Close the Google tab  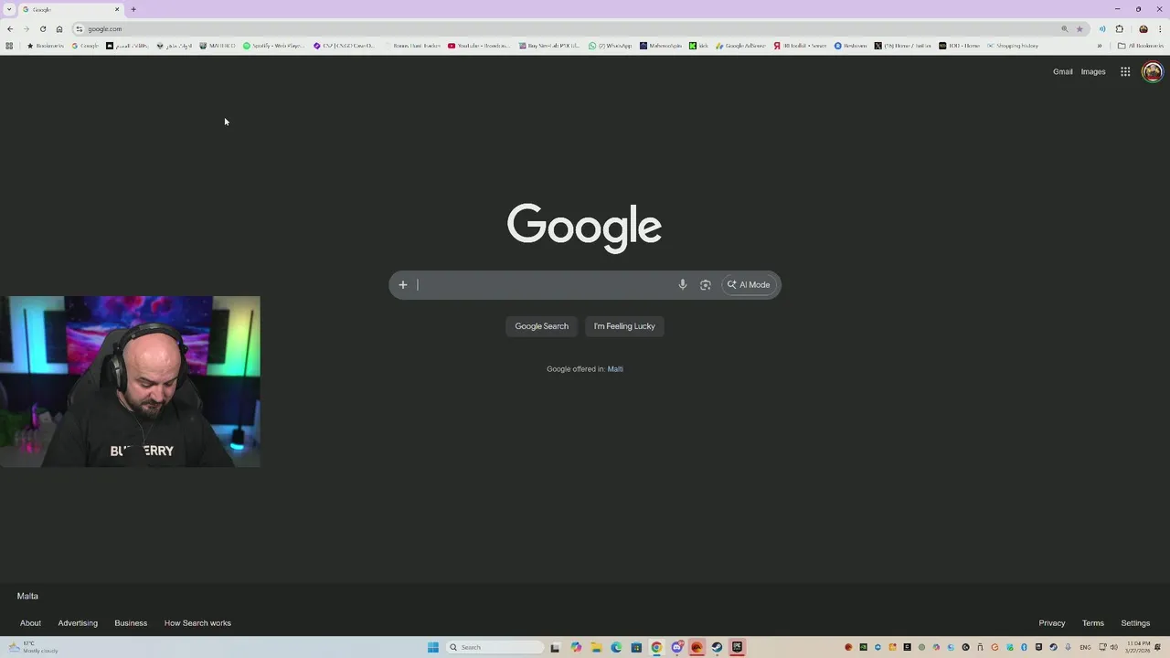tap(117, 9)
